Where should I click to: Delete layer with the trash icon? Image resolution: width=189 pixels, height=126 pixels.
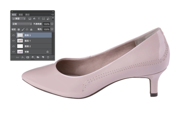48,57
